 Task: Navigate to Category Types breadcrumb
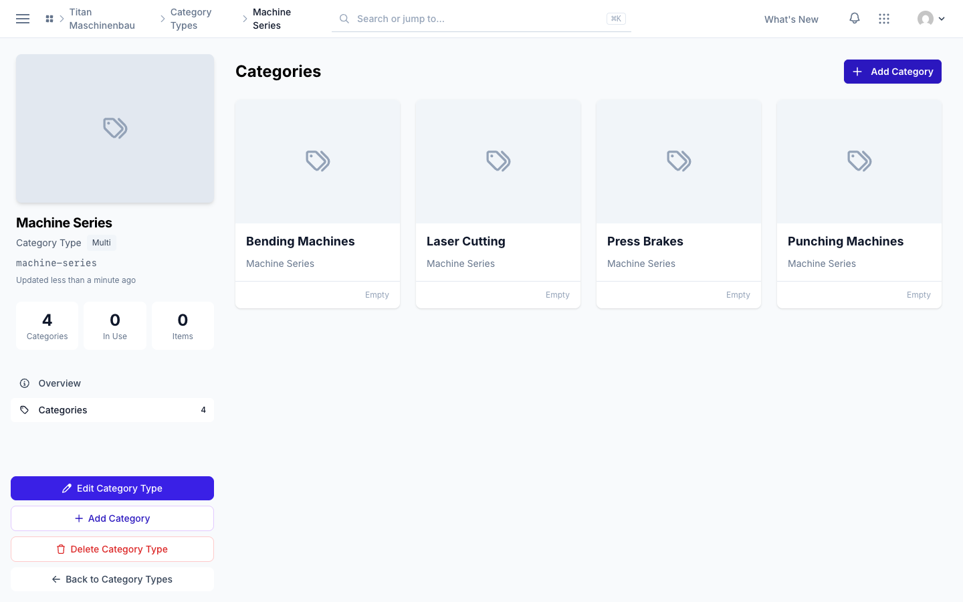(191, 19)
